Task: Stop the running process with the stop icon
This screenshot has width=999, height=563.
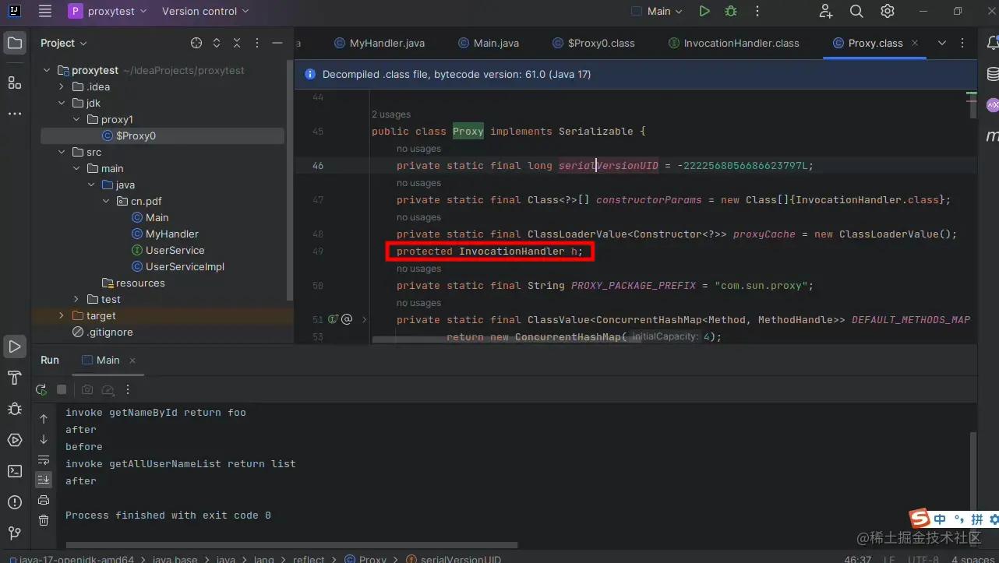Action: click(x=62, y=389)
